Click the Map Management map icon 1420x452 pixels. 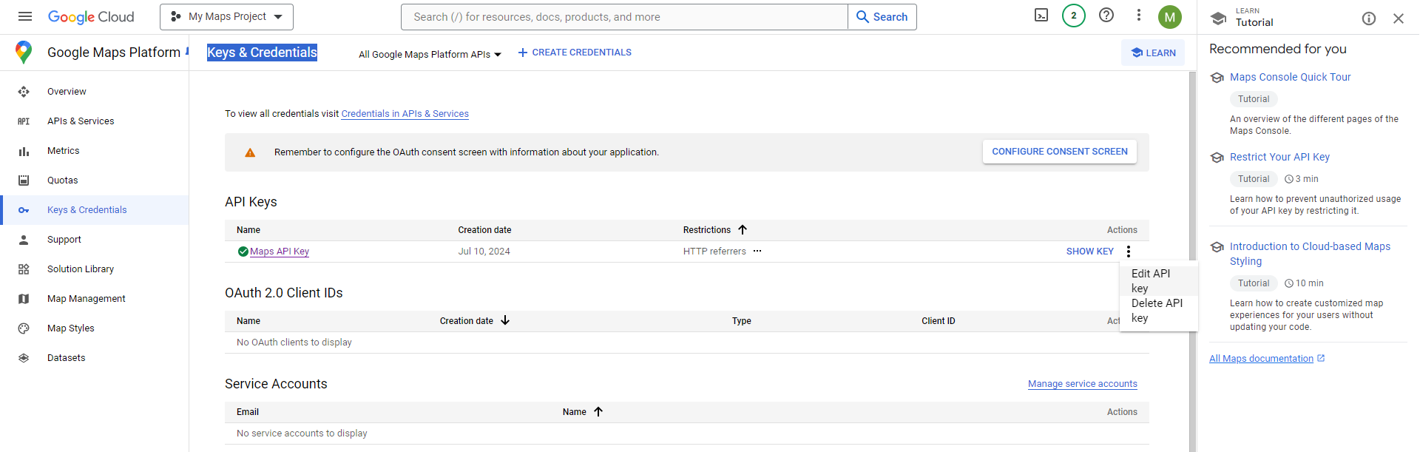[x=24, y=299]
